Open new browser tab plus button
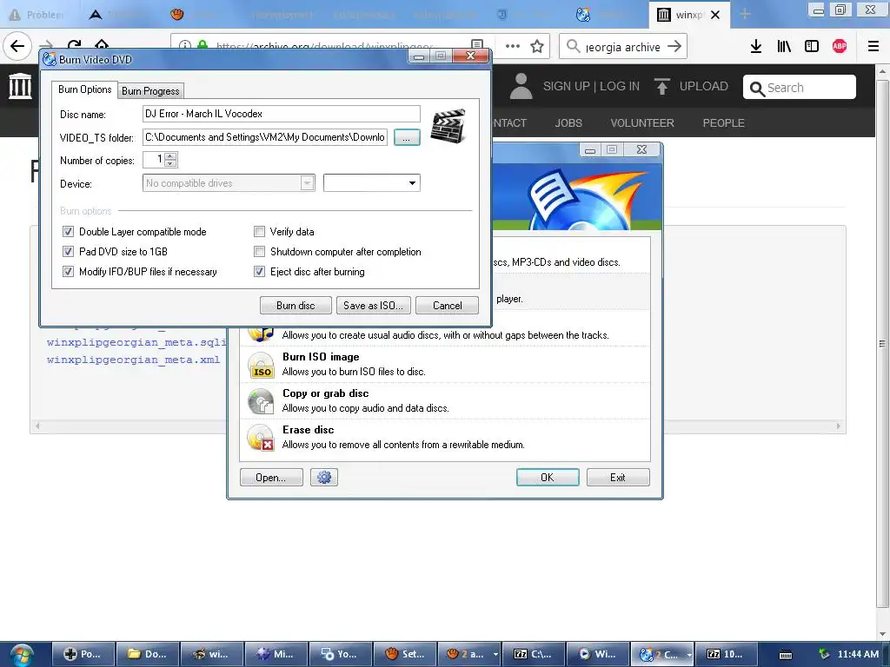The width and height of the screenshot is (890, 667). [x=745, y=14]
